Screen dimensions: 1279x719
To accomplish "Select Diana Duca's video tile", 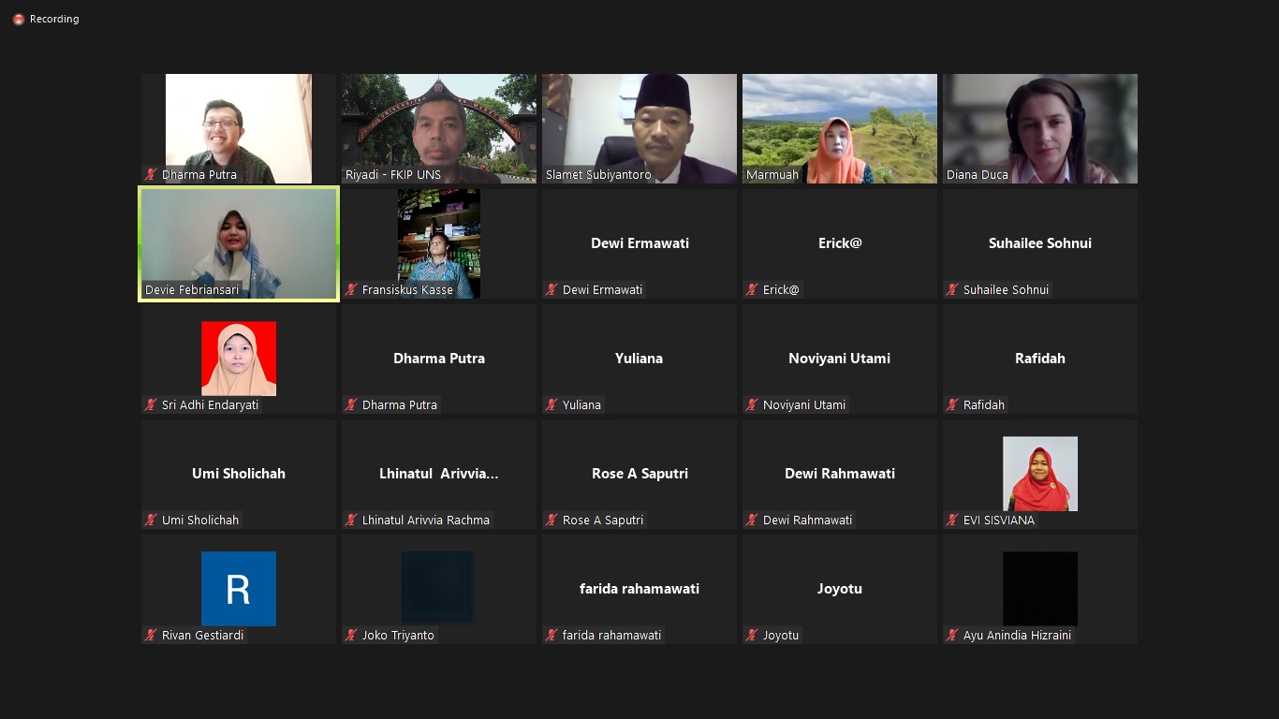I will click(x=1039, y=126).
